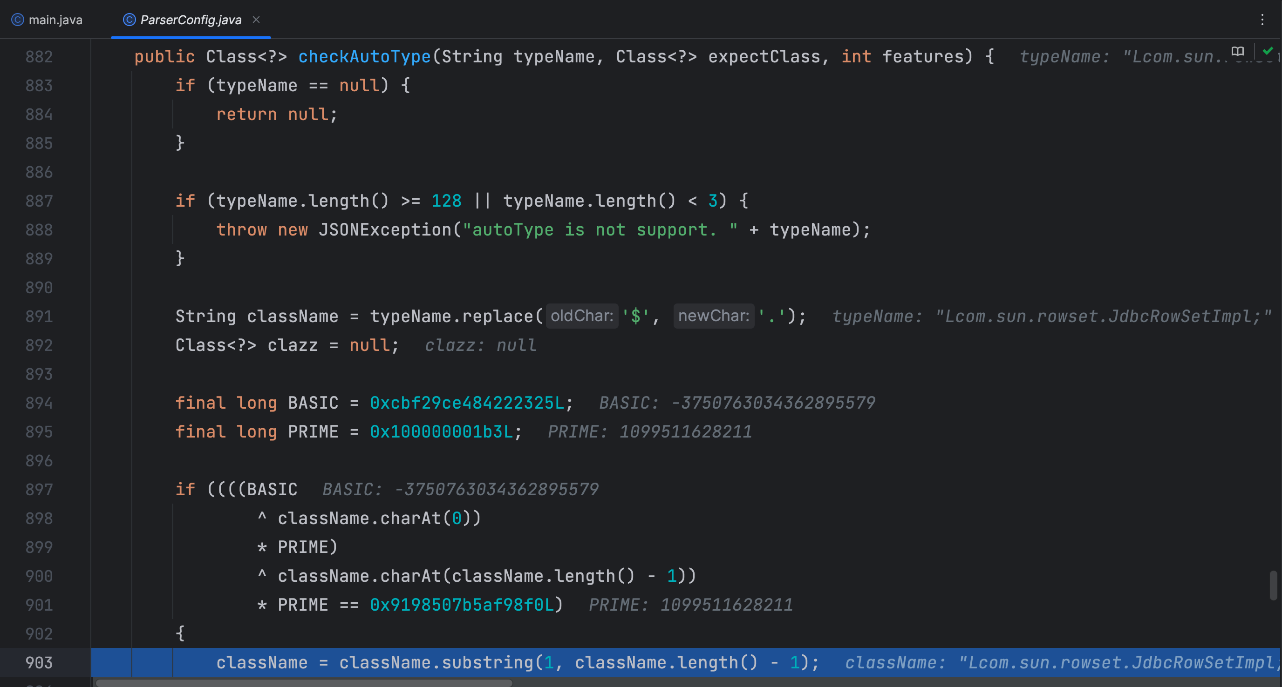Click hex value 0x9198507b5af98f0L
This screenshot has height=687, width=1282.
[462, 605]
